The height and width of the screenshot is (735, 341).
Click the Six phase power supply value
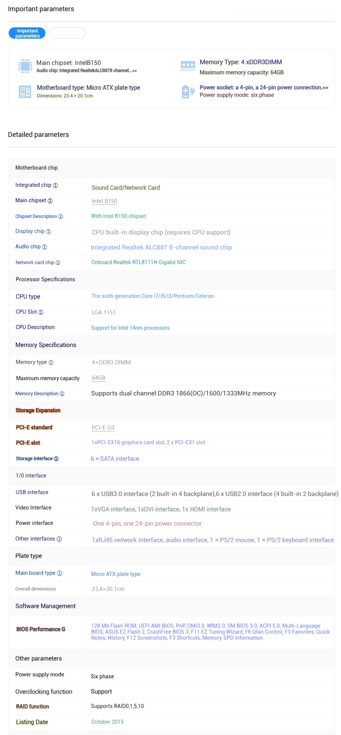(102, 676)
